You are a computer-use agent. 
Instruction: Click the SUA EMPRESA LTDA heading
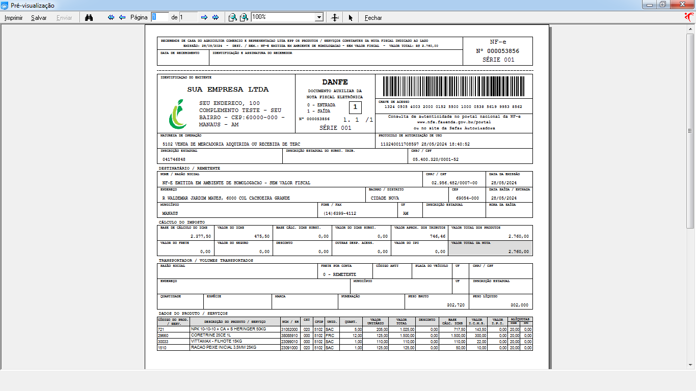[x=228, y=90]
